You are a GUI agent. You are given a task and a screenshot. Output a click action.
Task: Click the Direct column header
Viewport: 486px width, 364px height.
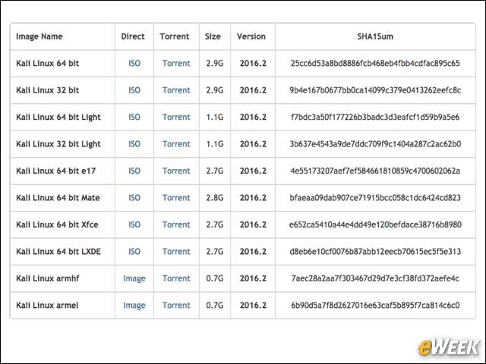pyautogui.click(x=133, y=36)
